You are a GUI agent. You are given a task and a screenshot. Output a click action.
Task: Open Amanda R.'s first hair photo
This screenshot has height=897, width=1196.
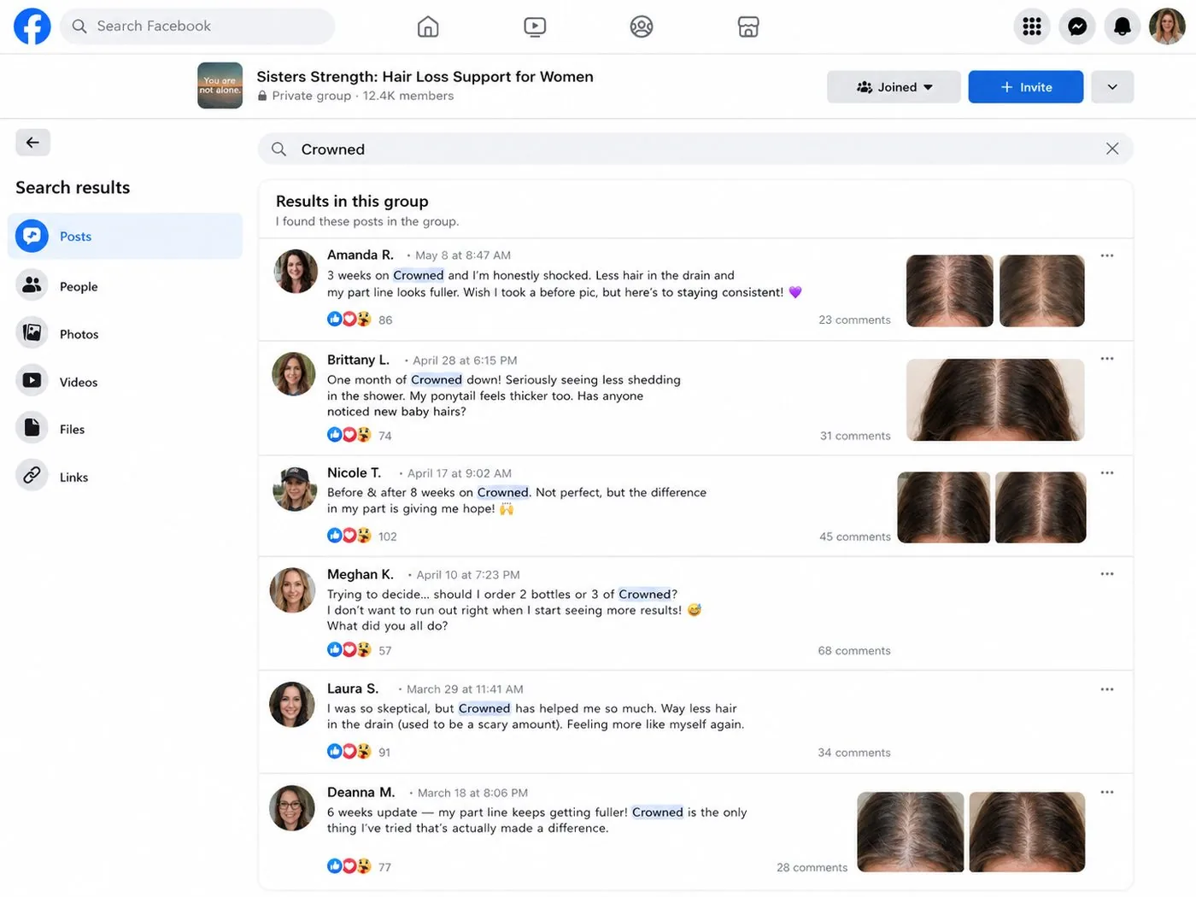coord(949,290)
